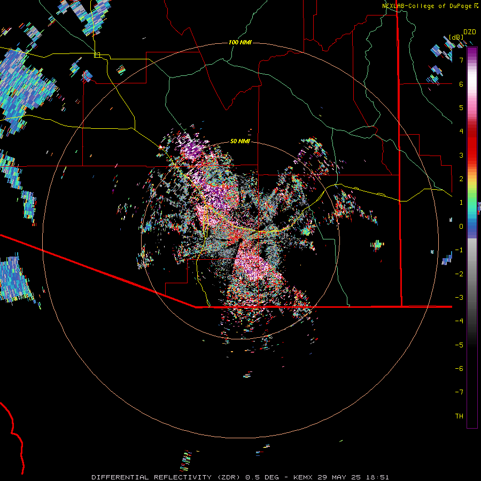
Task: Click "DIFFERENTIAL REFLECTIVITY" in the bottom caption
Action: [152, 477]
